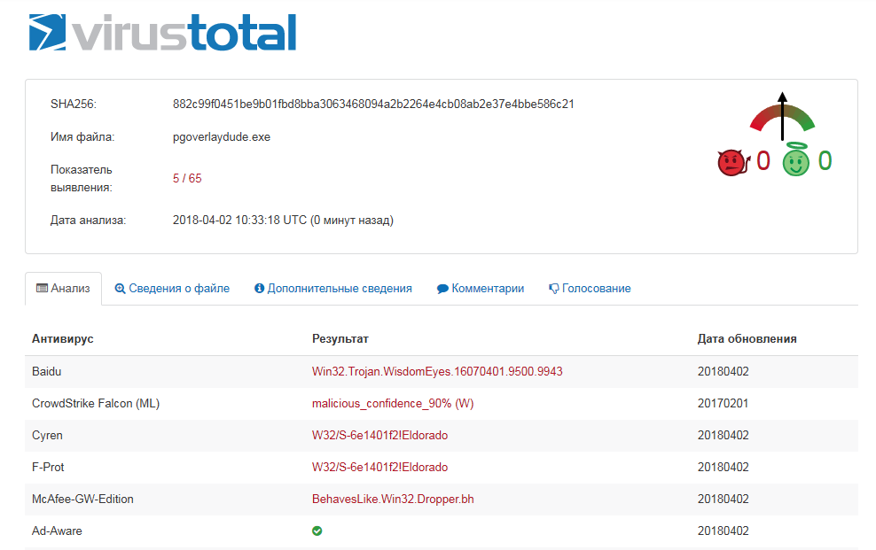Click the community score gauge

[782, 116]
